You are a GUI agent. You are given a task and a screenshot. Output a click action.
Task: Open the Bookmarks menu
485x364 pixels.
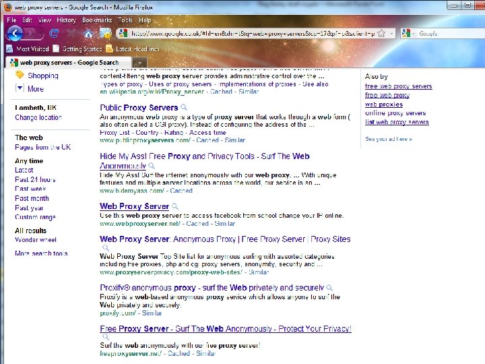pos(97,20)
